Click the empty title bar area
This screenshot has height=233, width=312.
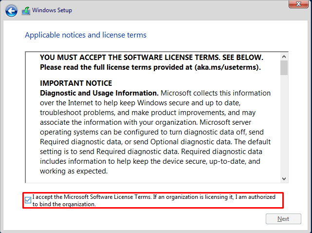click(x=170, y=10)
